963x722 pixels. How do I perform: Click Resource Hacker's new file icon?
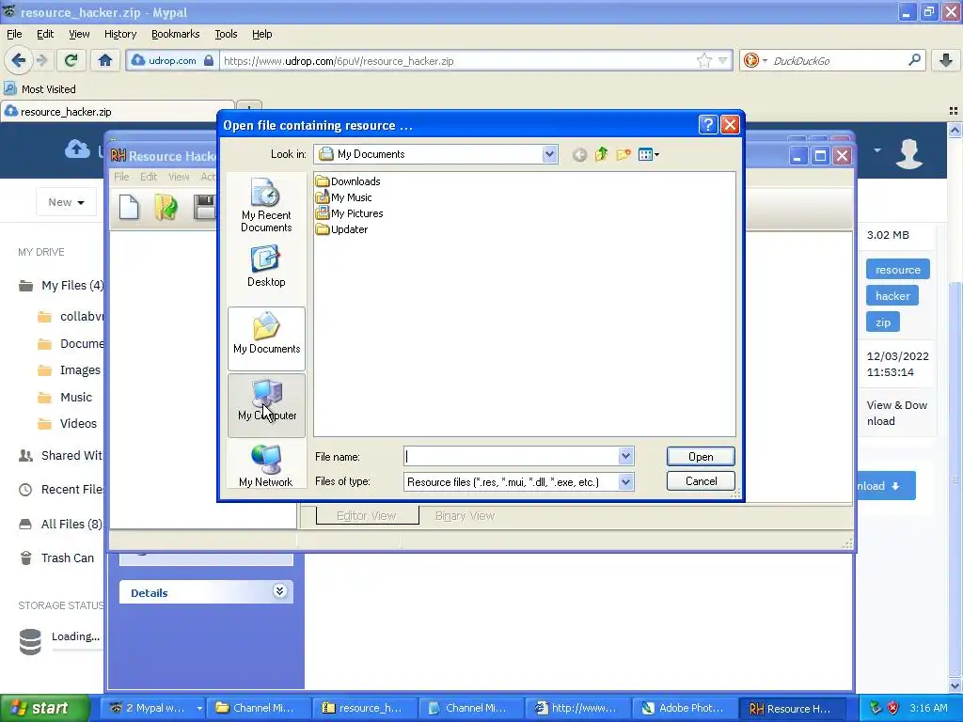point(129,207)
